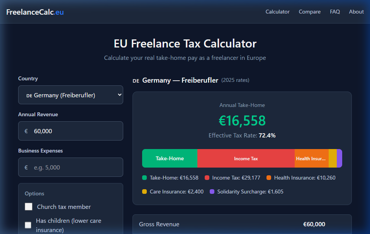Image resolution: width=370 pixels, height=234 pixels.
Task: Click the orange Health Insurance legend dot
Action: coord(269,178)
